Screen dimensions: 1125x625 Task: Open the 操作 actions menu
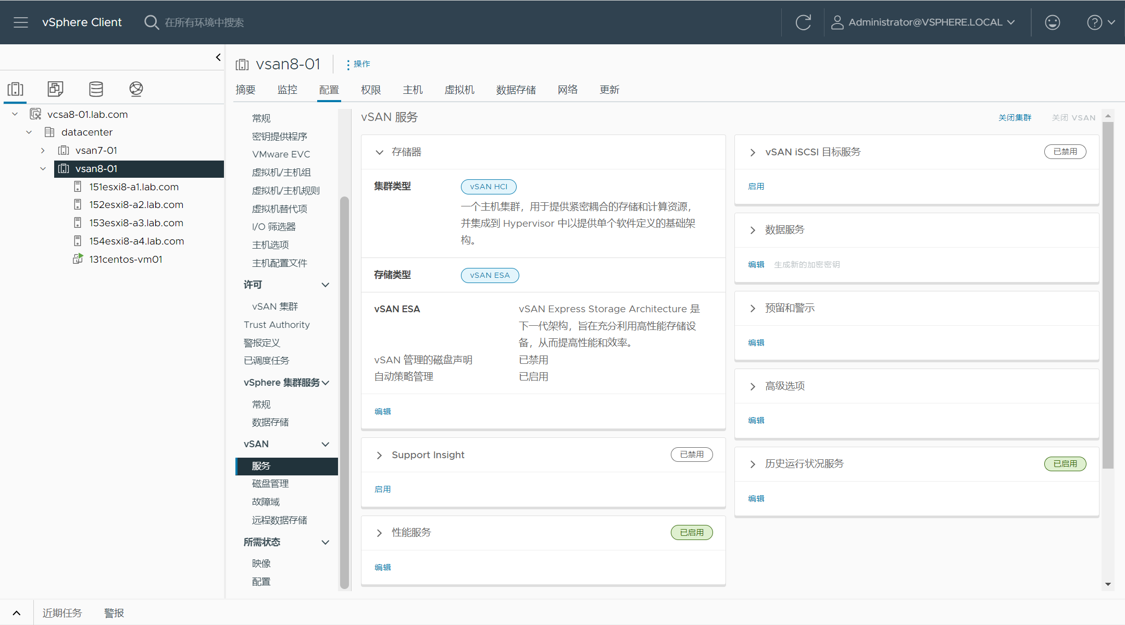click(x=358, y=64)
